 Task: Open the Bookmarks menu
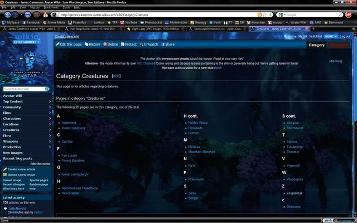[x=51, y=7]
